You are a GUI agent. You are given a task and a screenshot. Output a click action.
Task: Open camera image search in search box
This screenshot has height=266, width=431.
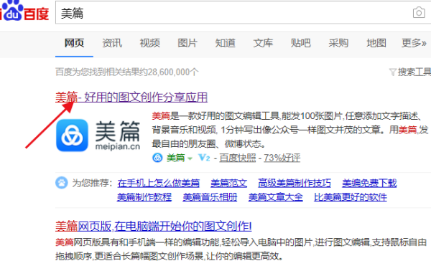(x=419, y=13)
